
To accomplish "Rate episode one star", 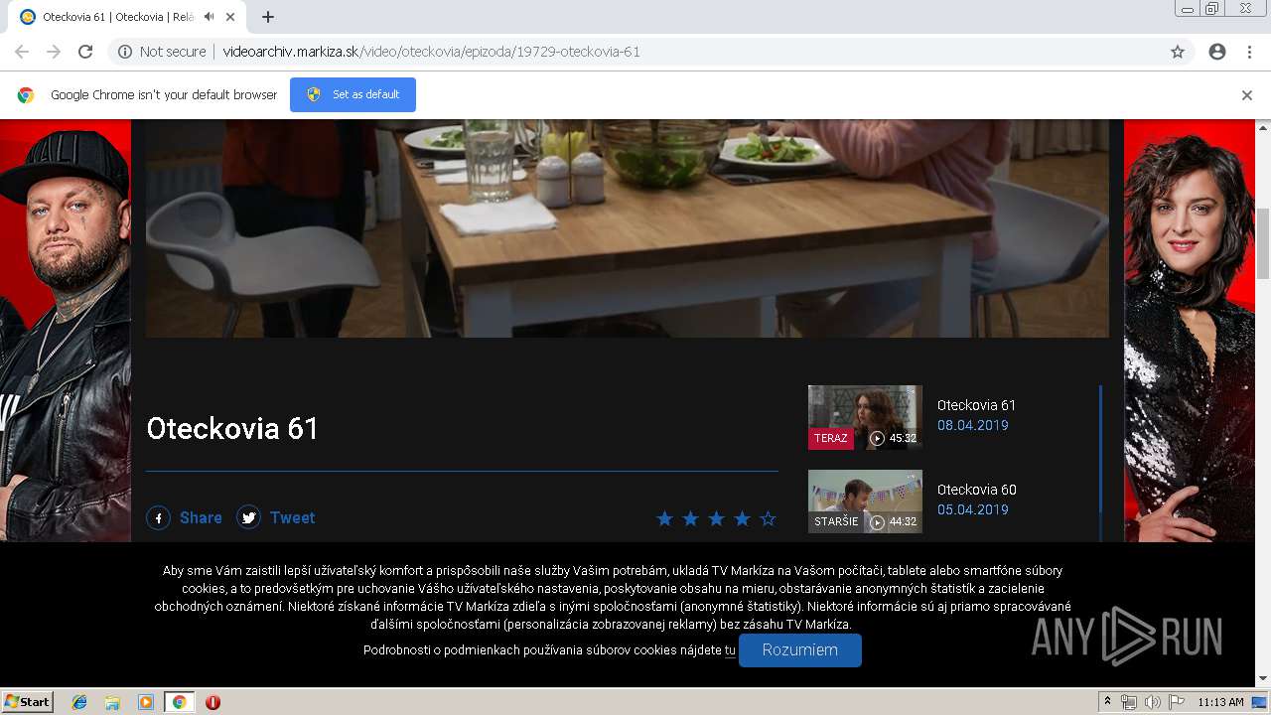I will pyautogui.click(x=664, y=518).
